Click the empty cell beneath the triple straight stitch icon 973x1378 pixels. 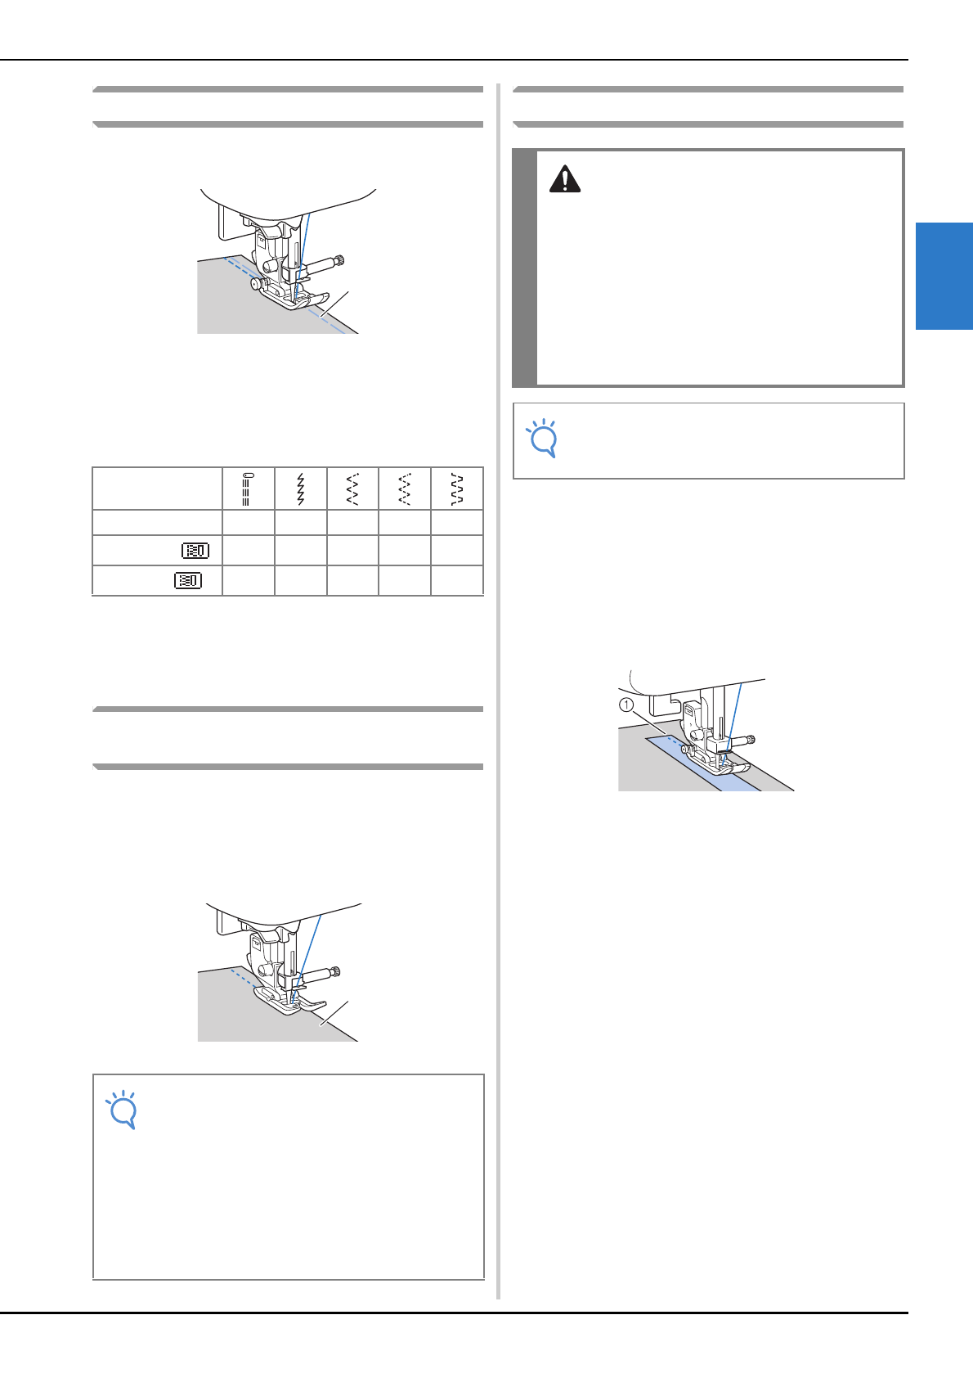pos(248,523)
